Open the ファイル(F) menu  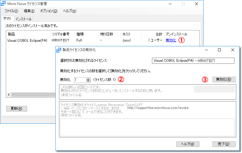point(11,11)
